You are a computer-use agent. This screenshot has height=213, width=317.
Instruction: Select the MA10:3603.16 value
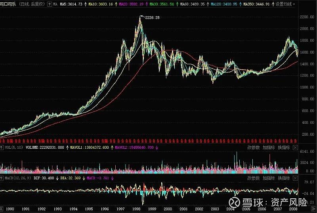pyautogui.click(x=101, y=4)
